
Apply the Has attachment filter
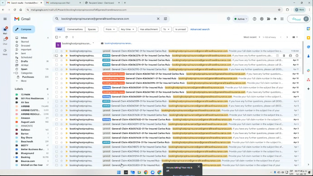149,29
